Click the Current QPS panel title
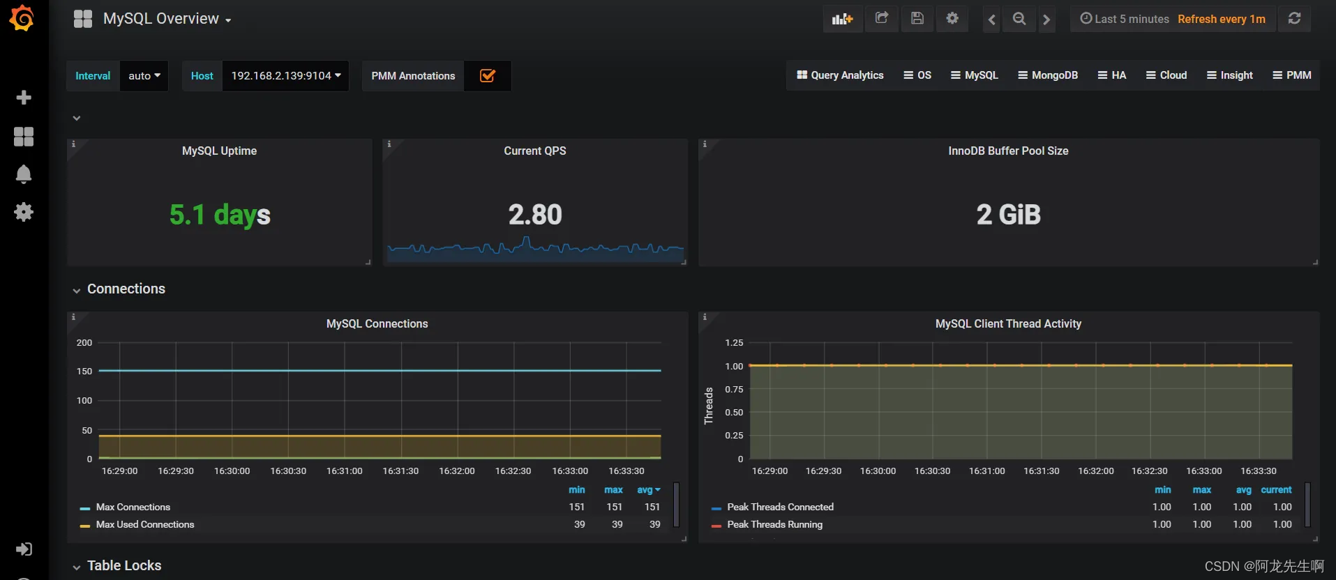This screenshot has height=580, width=1336. tap(535, 151)
